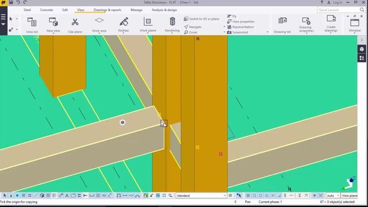Screen dimensions: 368x207
Task: Open the Edit tab
Action: pos(65,10)
